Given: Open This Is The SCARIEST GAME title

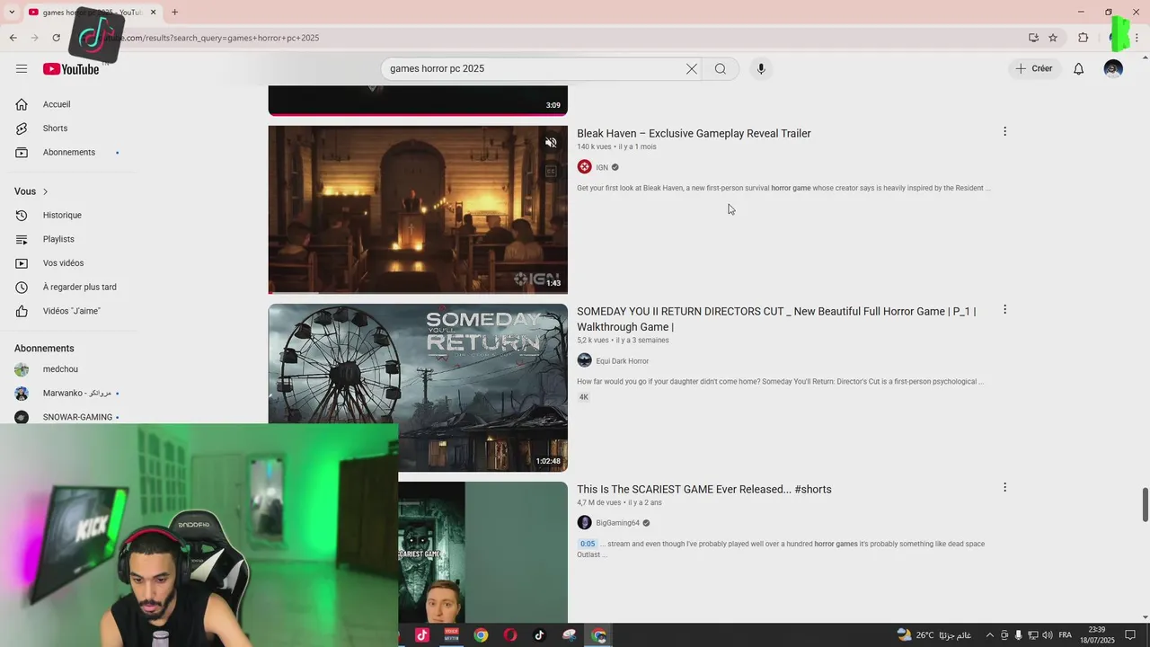Looking at the screenshot, I should [x=704, y=490].
